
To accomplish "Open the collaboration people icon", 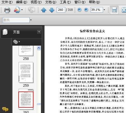I will pyautogui.click(x=17, y=10).
